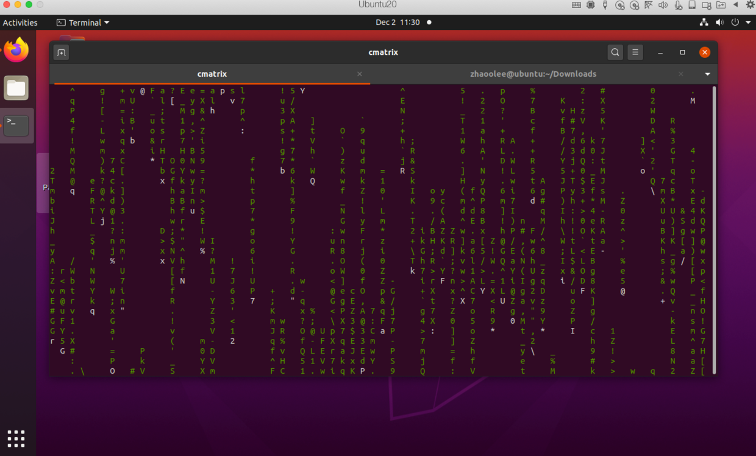Toggle the VM microphone device
Screen dimensions: 756x456
(x=677, y=5)
